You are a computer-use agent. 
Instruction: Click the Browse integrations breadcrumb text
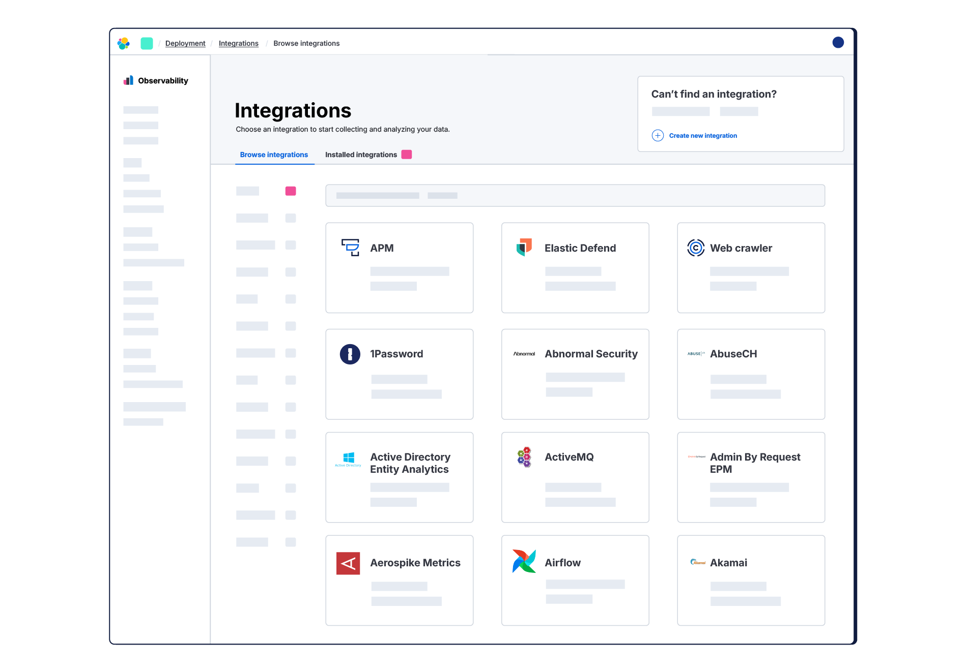pyautogui.click(x=306, y=44)
